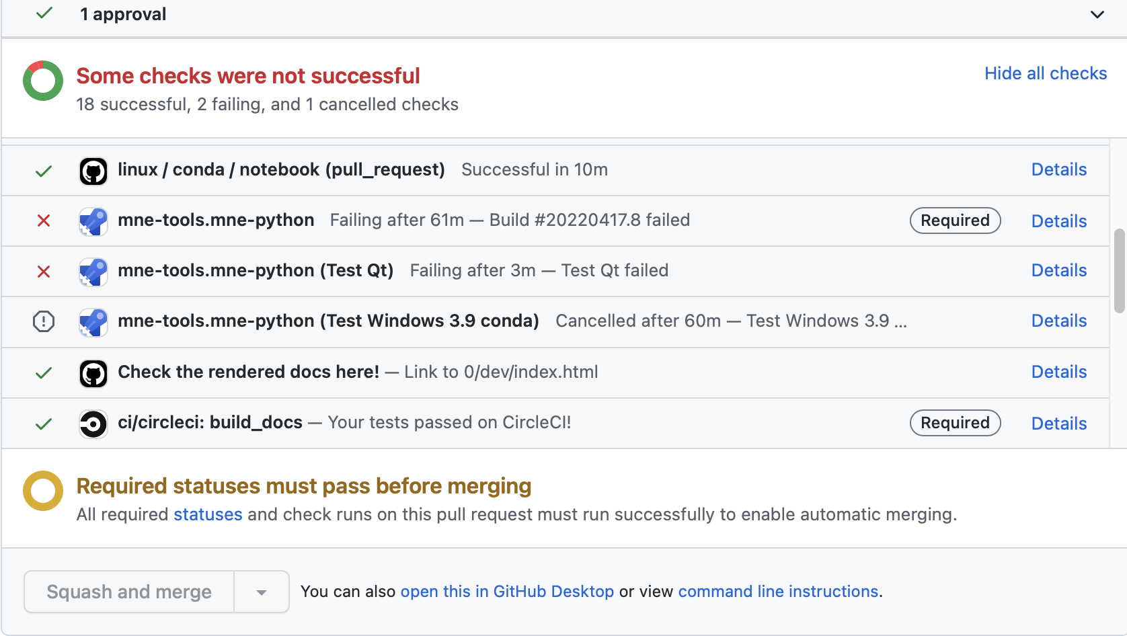Click GitHub icon beside linux conda notebook check
Screen dimensions: 1127x636
click(x=93, y=171)
